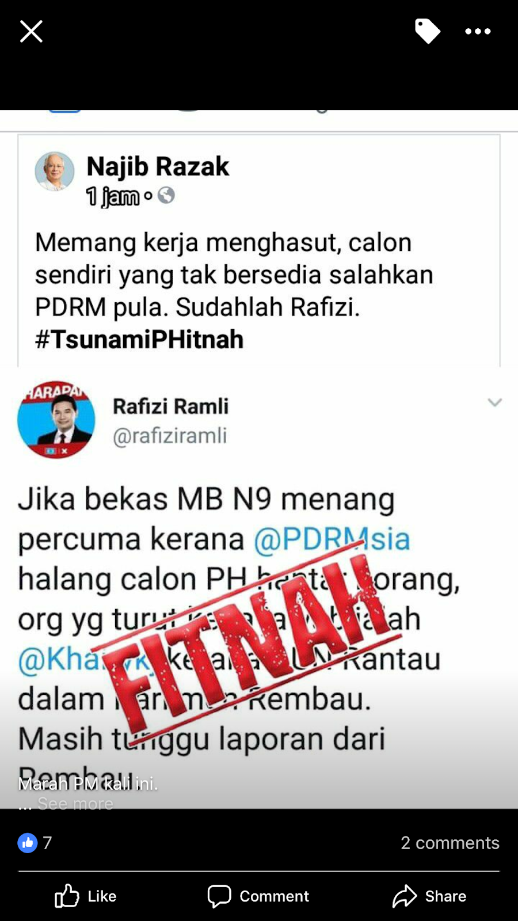The image size is (518, 921).
Task: Open the Najib Razak name link
Action: point(158,166)
